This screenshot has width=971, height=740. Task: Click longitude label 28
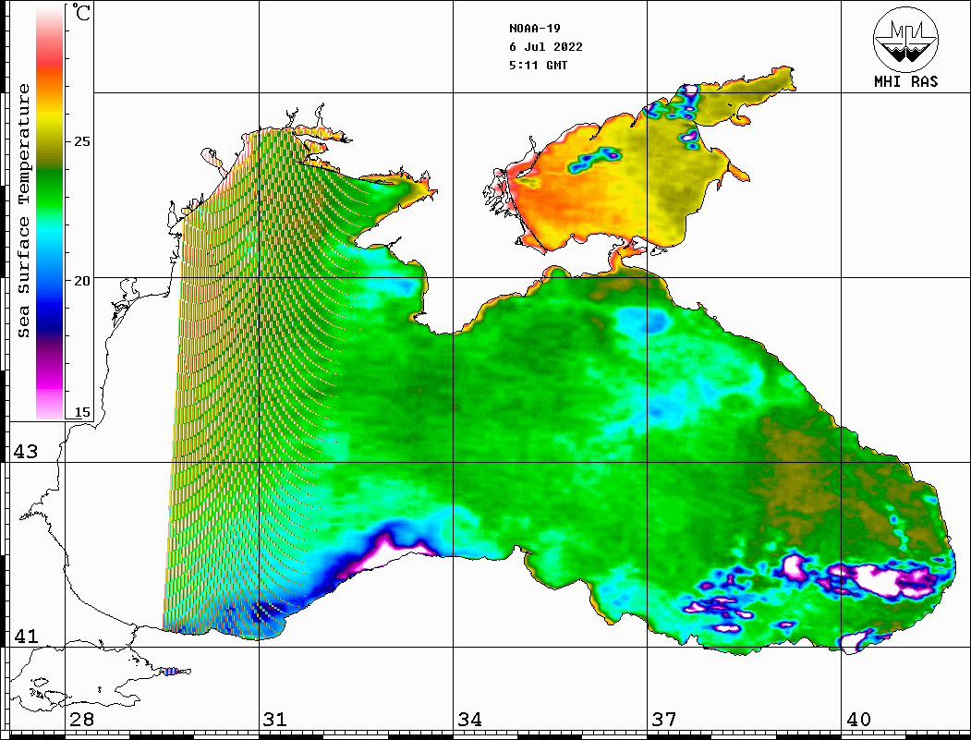pos(81,719)
